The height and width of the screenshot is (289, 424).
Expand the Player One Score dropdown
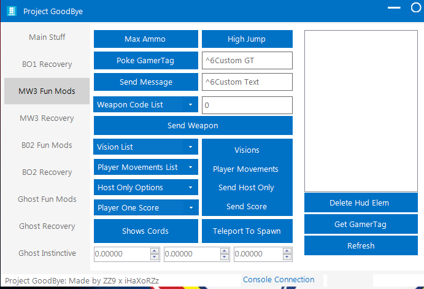[x=190, y=208]
